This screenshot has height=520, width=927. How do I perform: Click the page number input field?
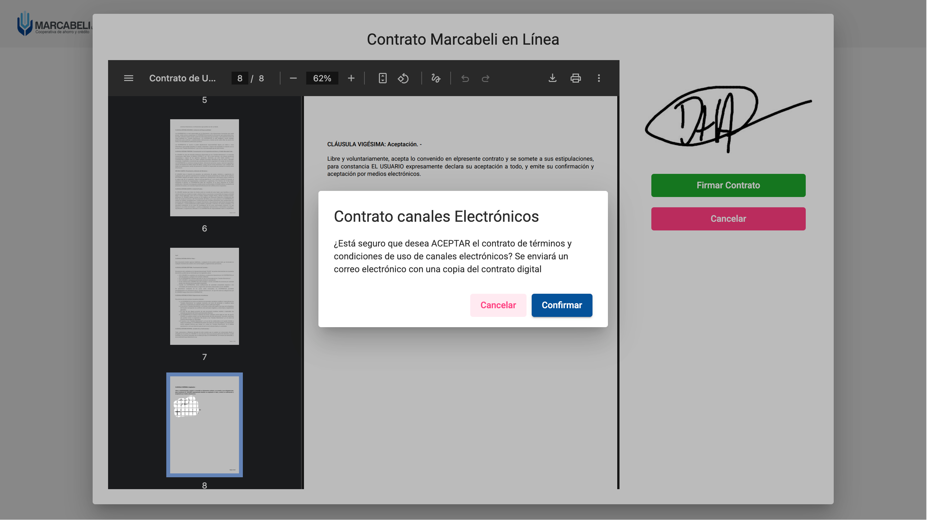pos(240,78)
